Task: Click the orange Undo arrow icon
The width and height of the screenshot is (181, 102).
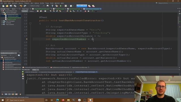Action: [21, 6]
